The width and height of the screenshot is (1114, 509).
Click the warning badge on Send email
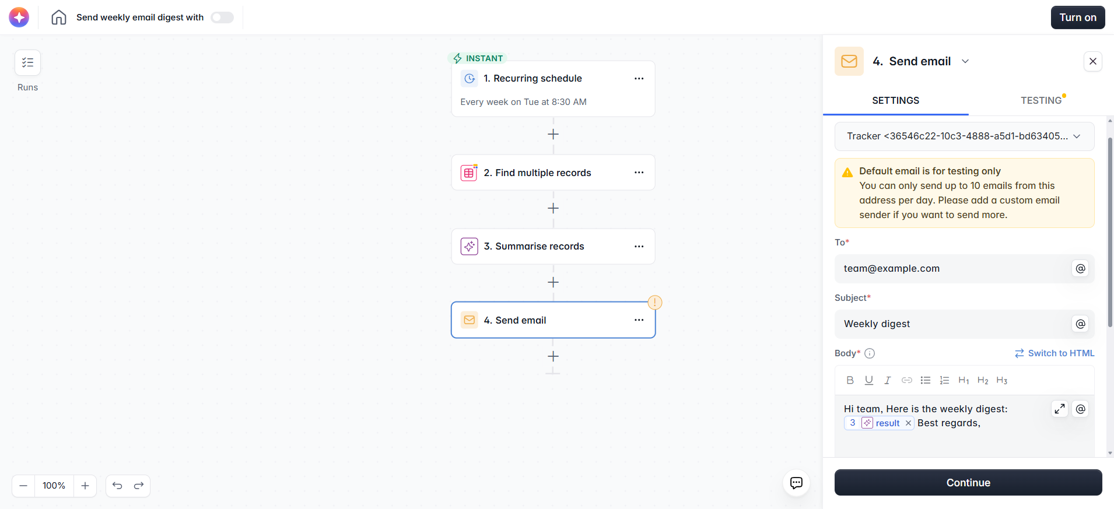[x=655, y=302]
